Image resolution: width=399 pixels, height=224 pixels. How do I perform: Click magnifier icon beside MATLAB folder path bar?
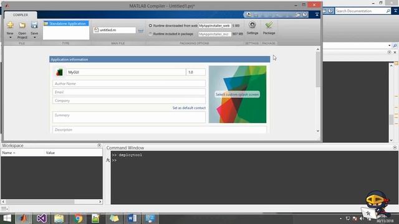tap(395, 45)
